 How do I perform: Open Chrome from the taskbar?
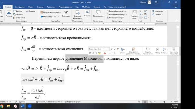(x=2, y=106)
